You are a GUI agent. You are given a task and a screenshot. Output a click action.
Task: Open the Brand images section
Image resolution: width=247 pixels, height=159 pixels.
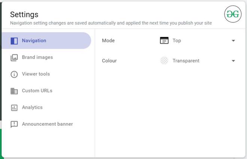(x=37, y=57)
